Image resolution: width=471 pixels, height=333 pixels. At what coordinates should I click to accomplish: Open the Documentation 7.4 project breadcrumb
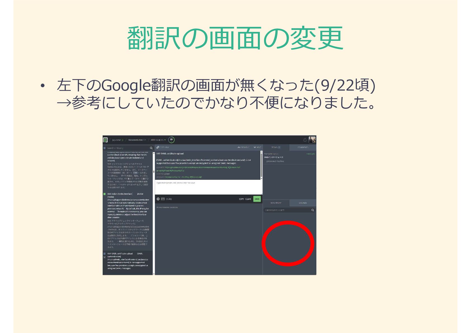137,140
